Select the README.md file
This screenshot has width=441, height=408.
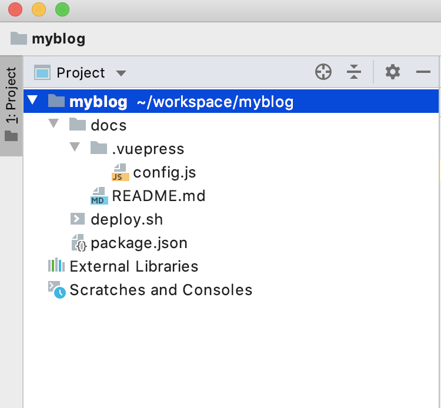coord(230,196)
